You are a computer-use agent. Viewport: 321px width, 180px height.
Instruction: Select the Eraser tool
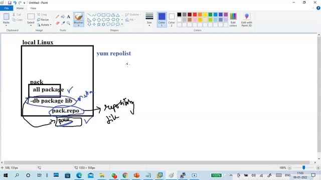(x=57, y=23)
